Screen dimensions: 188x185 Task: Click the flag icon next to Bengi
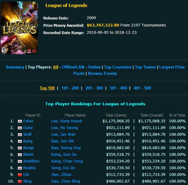20,148
